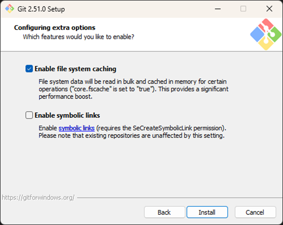Minimize the Git Setup window
Image resolution: width=283 pixels, height=225 pixels.
217,9
